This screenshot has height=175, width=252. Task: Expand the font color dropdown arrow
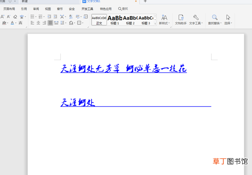16,23
